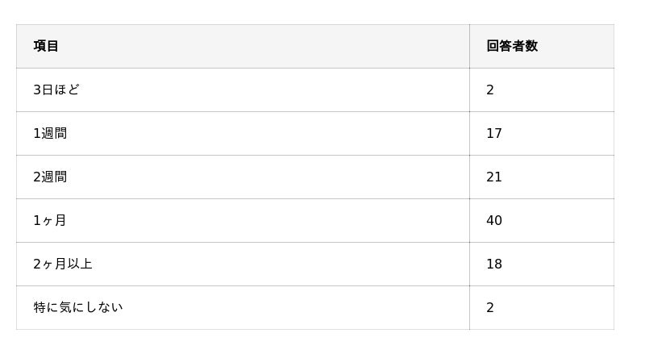Click empty space right of 2週間 label
Viewport: 645px width, 354px height.
[266, 177]
